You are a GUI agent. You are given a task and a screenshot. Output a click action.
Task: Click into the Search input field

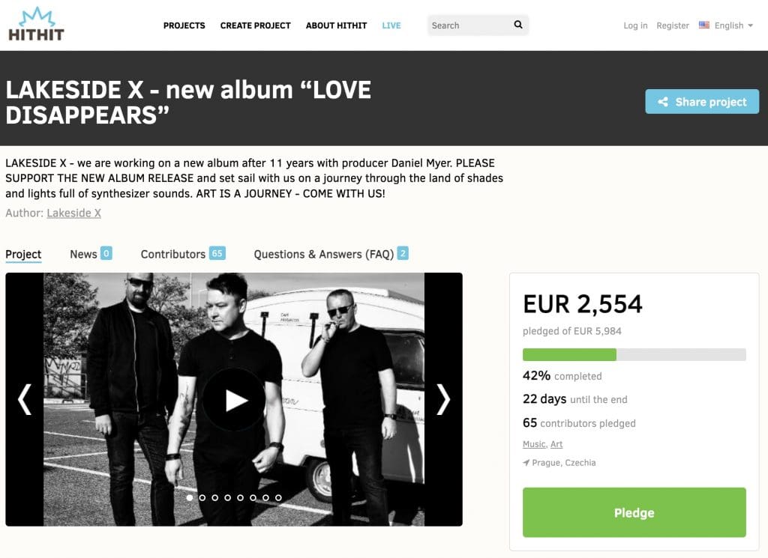point(470,25)
